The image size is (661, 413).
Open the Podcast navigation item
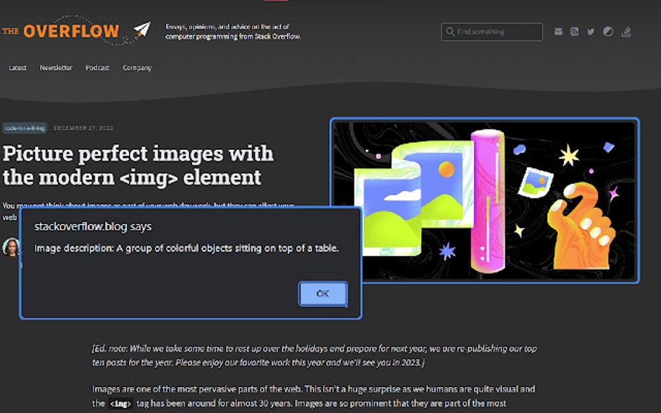coord(97,67)
